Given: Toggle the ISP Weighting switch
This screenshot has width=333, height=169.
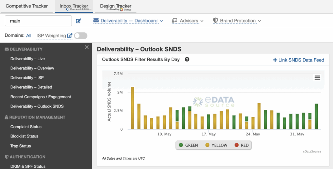Looking at the screenshot, I should tap(81, 36).
